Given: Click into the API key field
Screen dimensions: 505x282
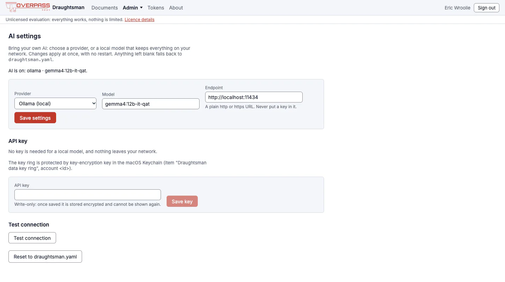Looking at the screenshot, I should pos(88,195).
